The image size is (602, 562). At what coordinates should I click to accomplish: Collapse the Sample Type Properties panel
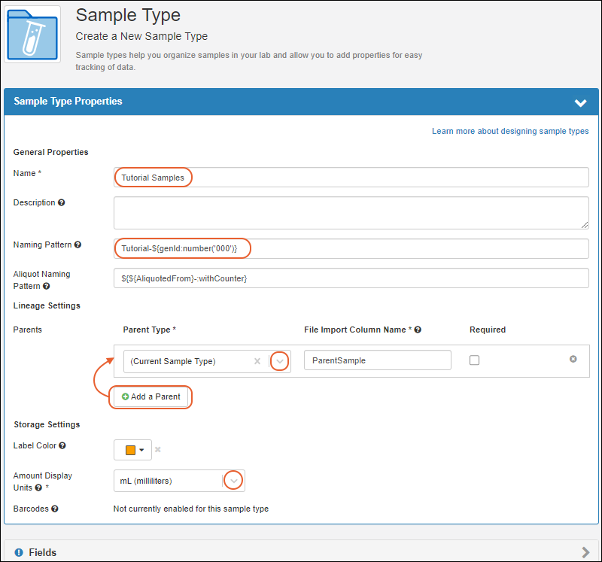coord(580,102)
